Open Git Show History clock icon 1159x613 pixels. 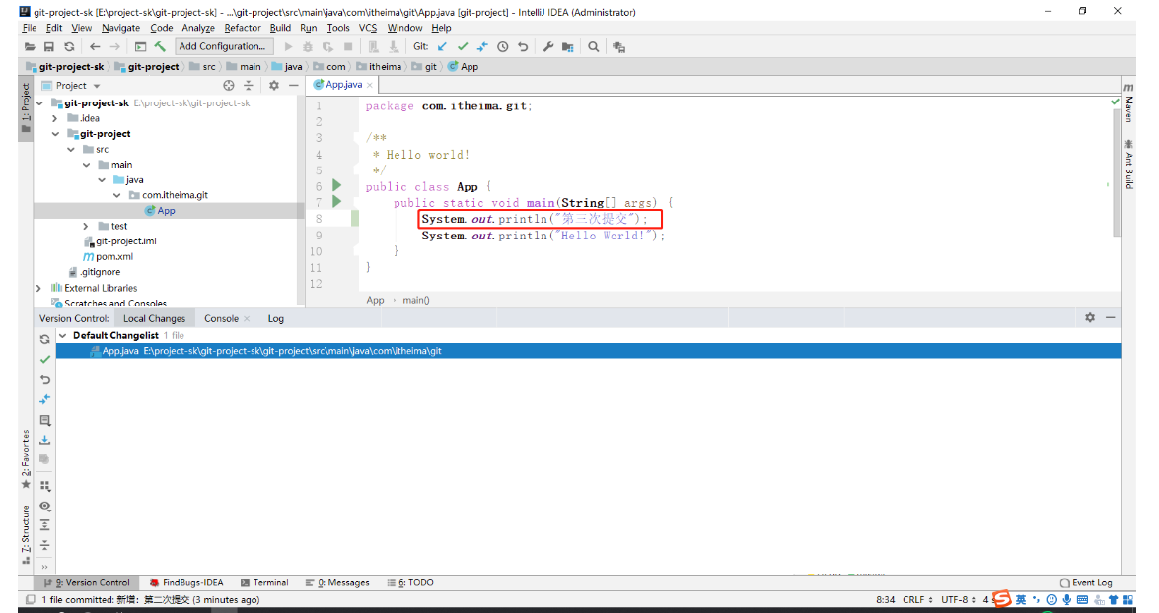point(503,46)
